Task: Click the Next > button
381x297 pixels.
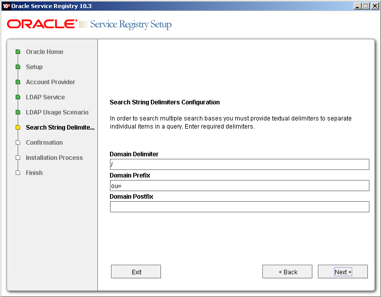Action: [x=343, y=271]
